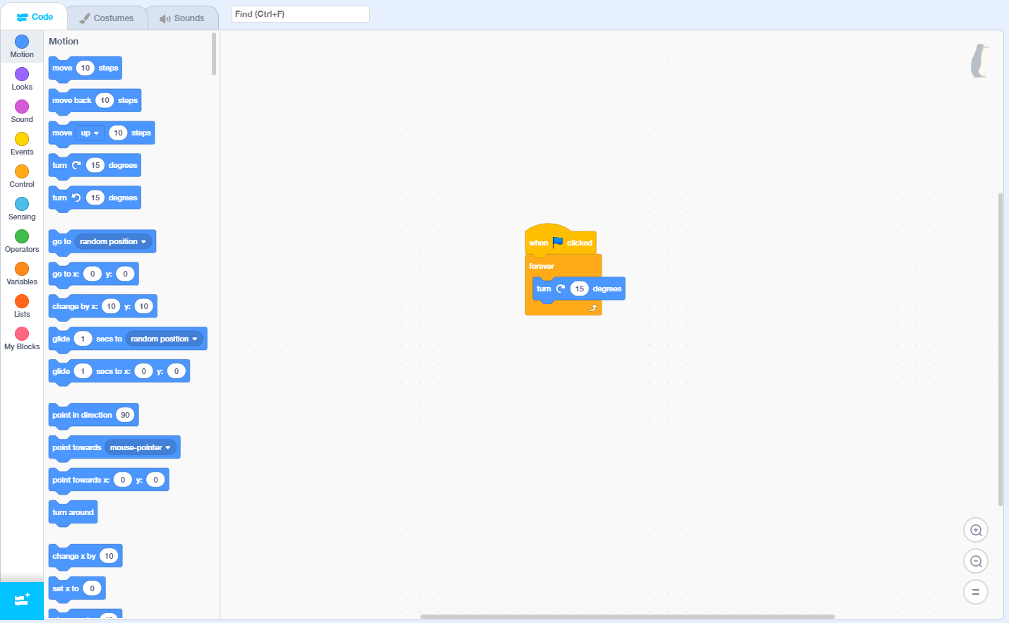Switch to the Sounds tab
The width and height of the screenshot is (1009, 623).
[182, 18]
